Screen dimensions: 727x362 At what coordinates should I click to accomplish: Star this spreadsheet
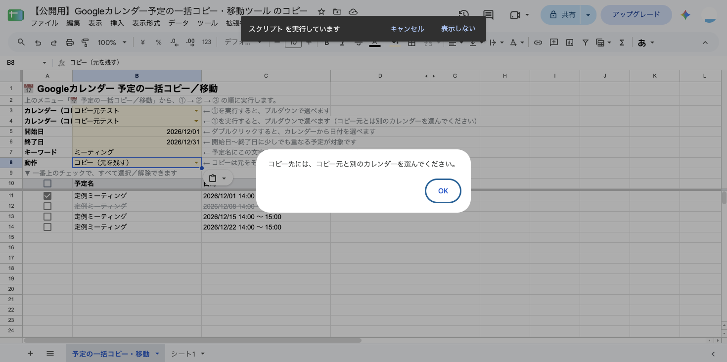321,11
